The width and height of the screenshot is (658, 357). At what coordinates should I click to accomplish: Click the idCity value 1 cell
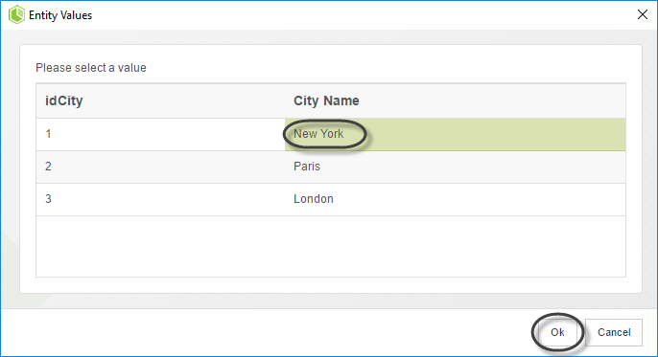160,134
